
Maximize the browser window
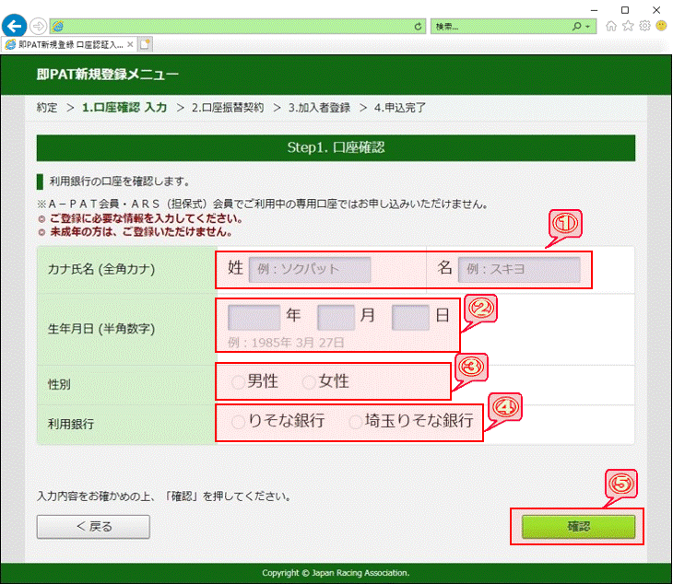click(625, 10)
